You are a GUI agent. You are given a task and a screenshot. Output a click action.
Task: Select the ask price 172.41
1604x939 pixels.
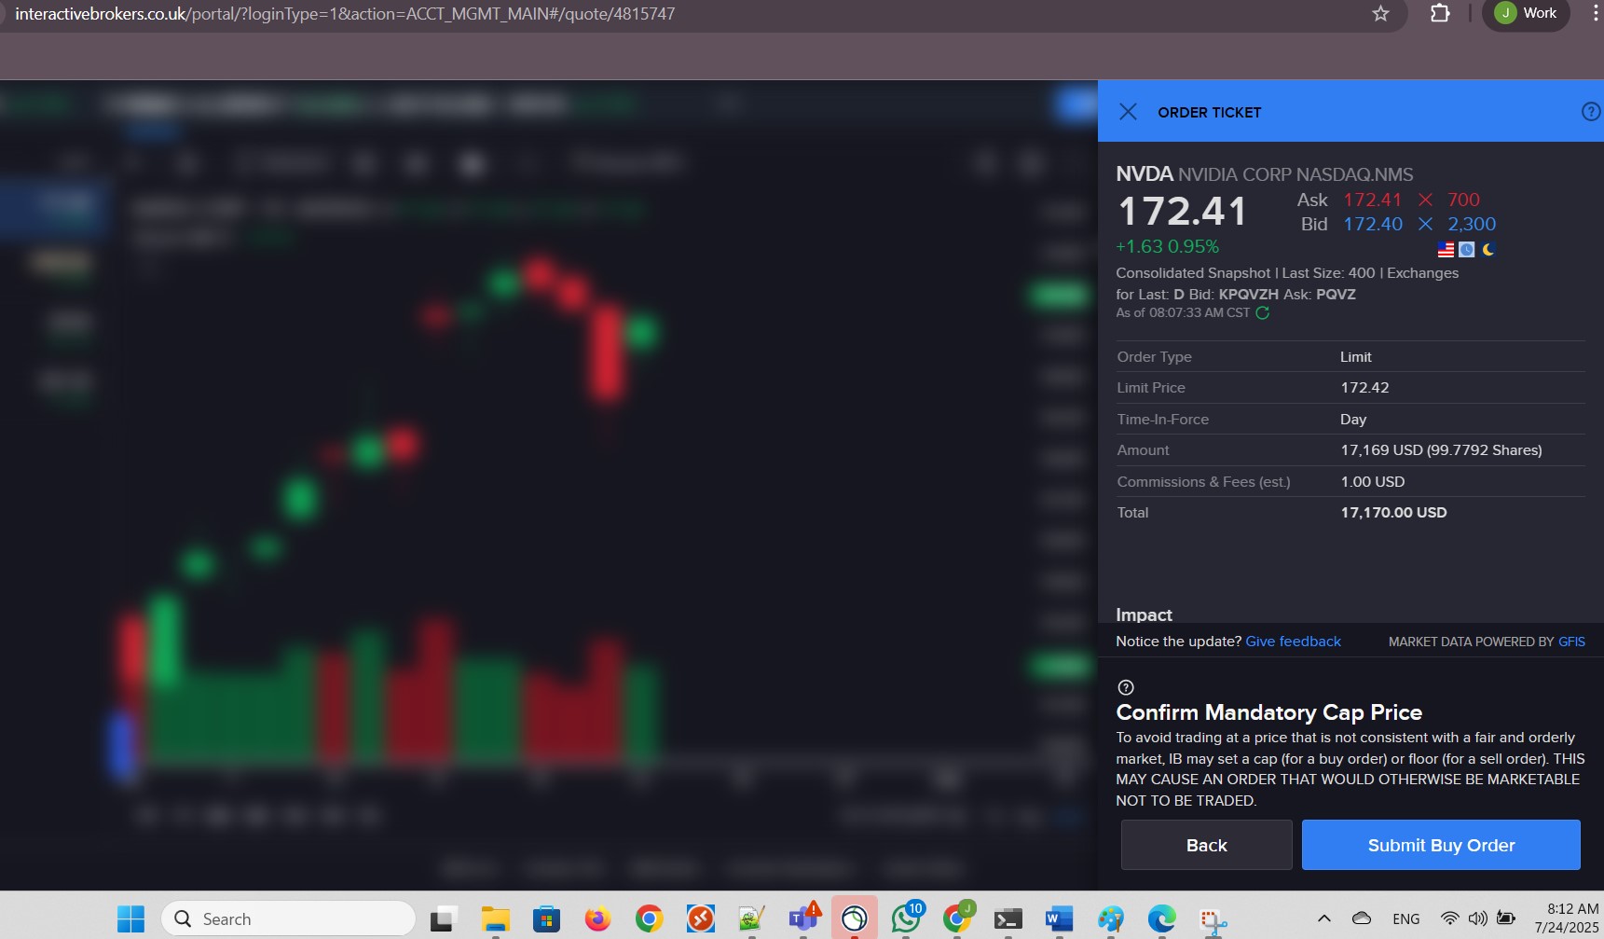coord(1372,200)
